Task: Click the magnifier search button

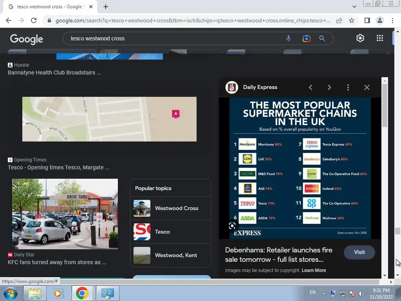Action: point(322,38)
